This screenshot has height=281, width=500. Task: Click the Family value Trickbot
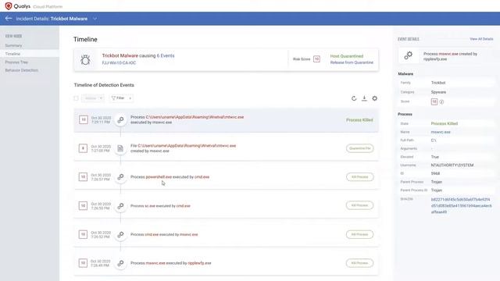tap(438, 83)
